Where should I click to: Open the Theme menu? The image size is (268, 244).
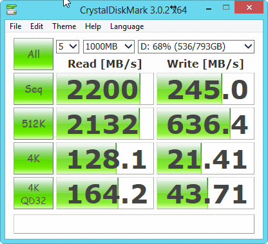point(64,26)
